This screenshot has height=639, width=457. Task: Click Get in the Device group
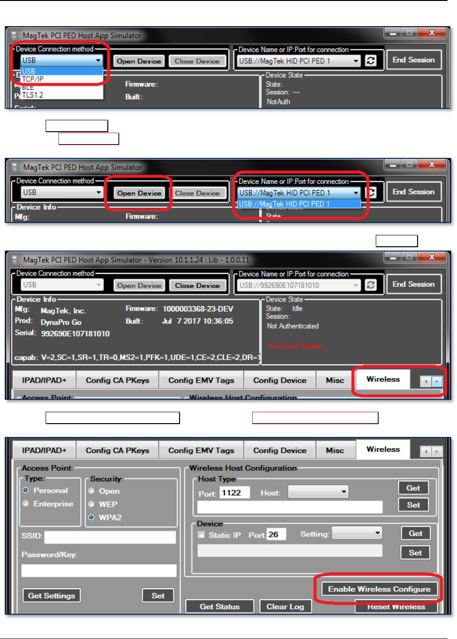[416, 533]
